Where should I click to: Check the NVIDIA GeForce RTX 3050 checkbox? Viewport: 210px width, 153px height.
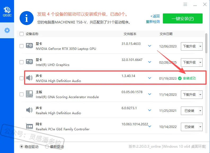21,46
